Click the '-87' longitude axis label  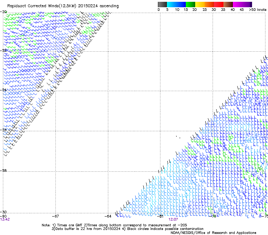pos(55,216)
